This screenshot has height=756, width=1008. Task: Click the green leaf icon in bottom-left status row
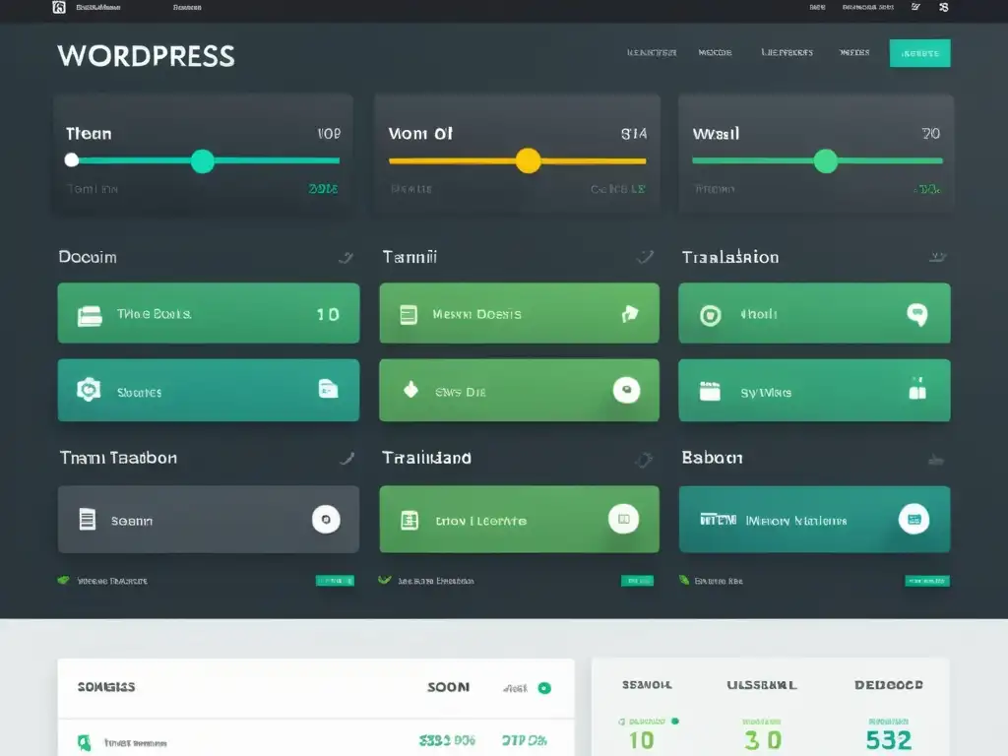coord(63,580)
